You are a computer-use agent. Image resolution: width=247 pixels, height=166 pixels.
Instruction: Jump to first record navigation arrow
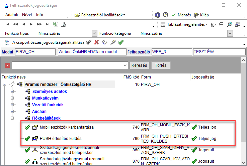(x=7, y=24)
